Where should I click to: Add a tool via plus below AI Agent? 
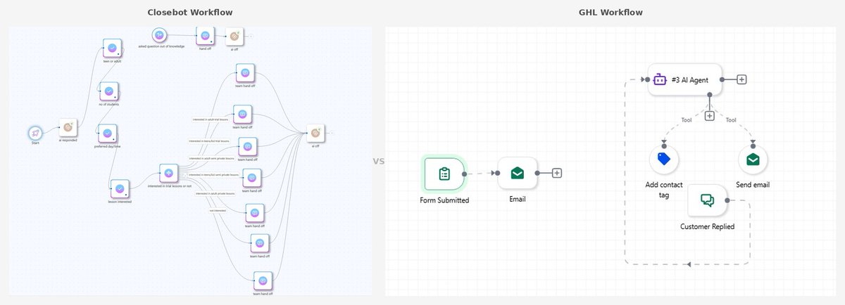click(709, 116)
